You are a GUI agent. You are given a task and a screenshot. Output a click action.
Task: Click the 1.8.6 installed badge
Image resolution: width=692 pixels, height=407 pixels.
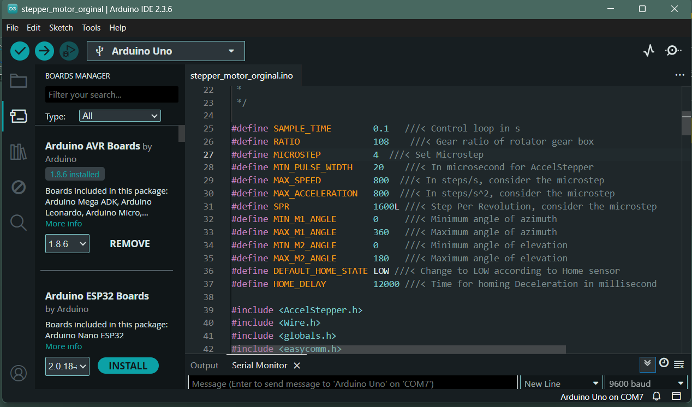coord(75,175)
